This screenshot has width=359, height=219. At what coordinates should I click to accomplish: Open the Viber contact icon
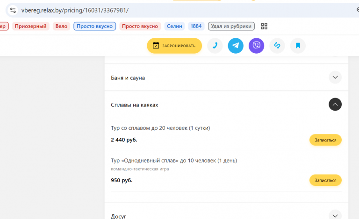(x=257, y=46)
